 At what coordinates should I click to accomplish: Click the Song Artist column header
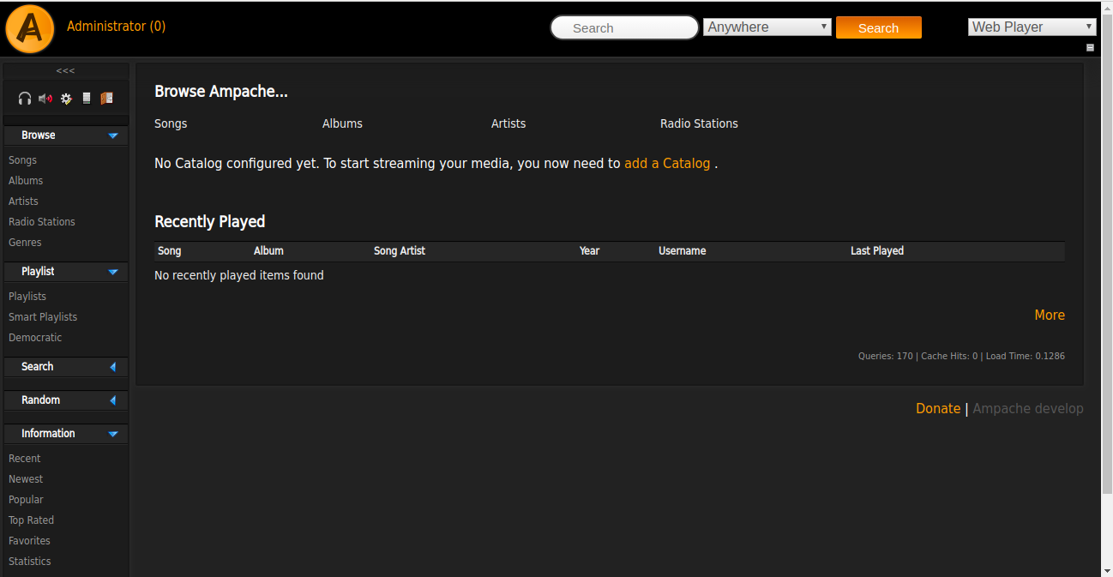point(400,251)
